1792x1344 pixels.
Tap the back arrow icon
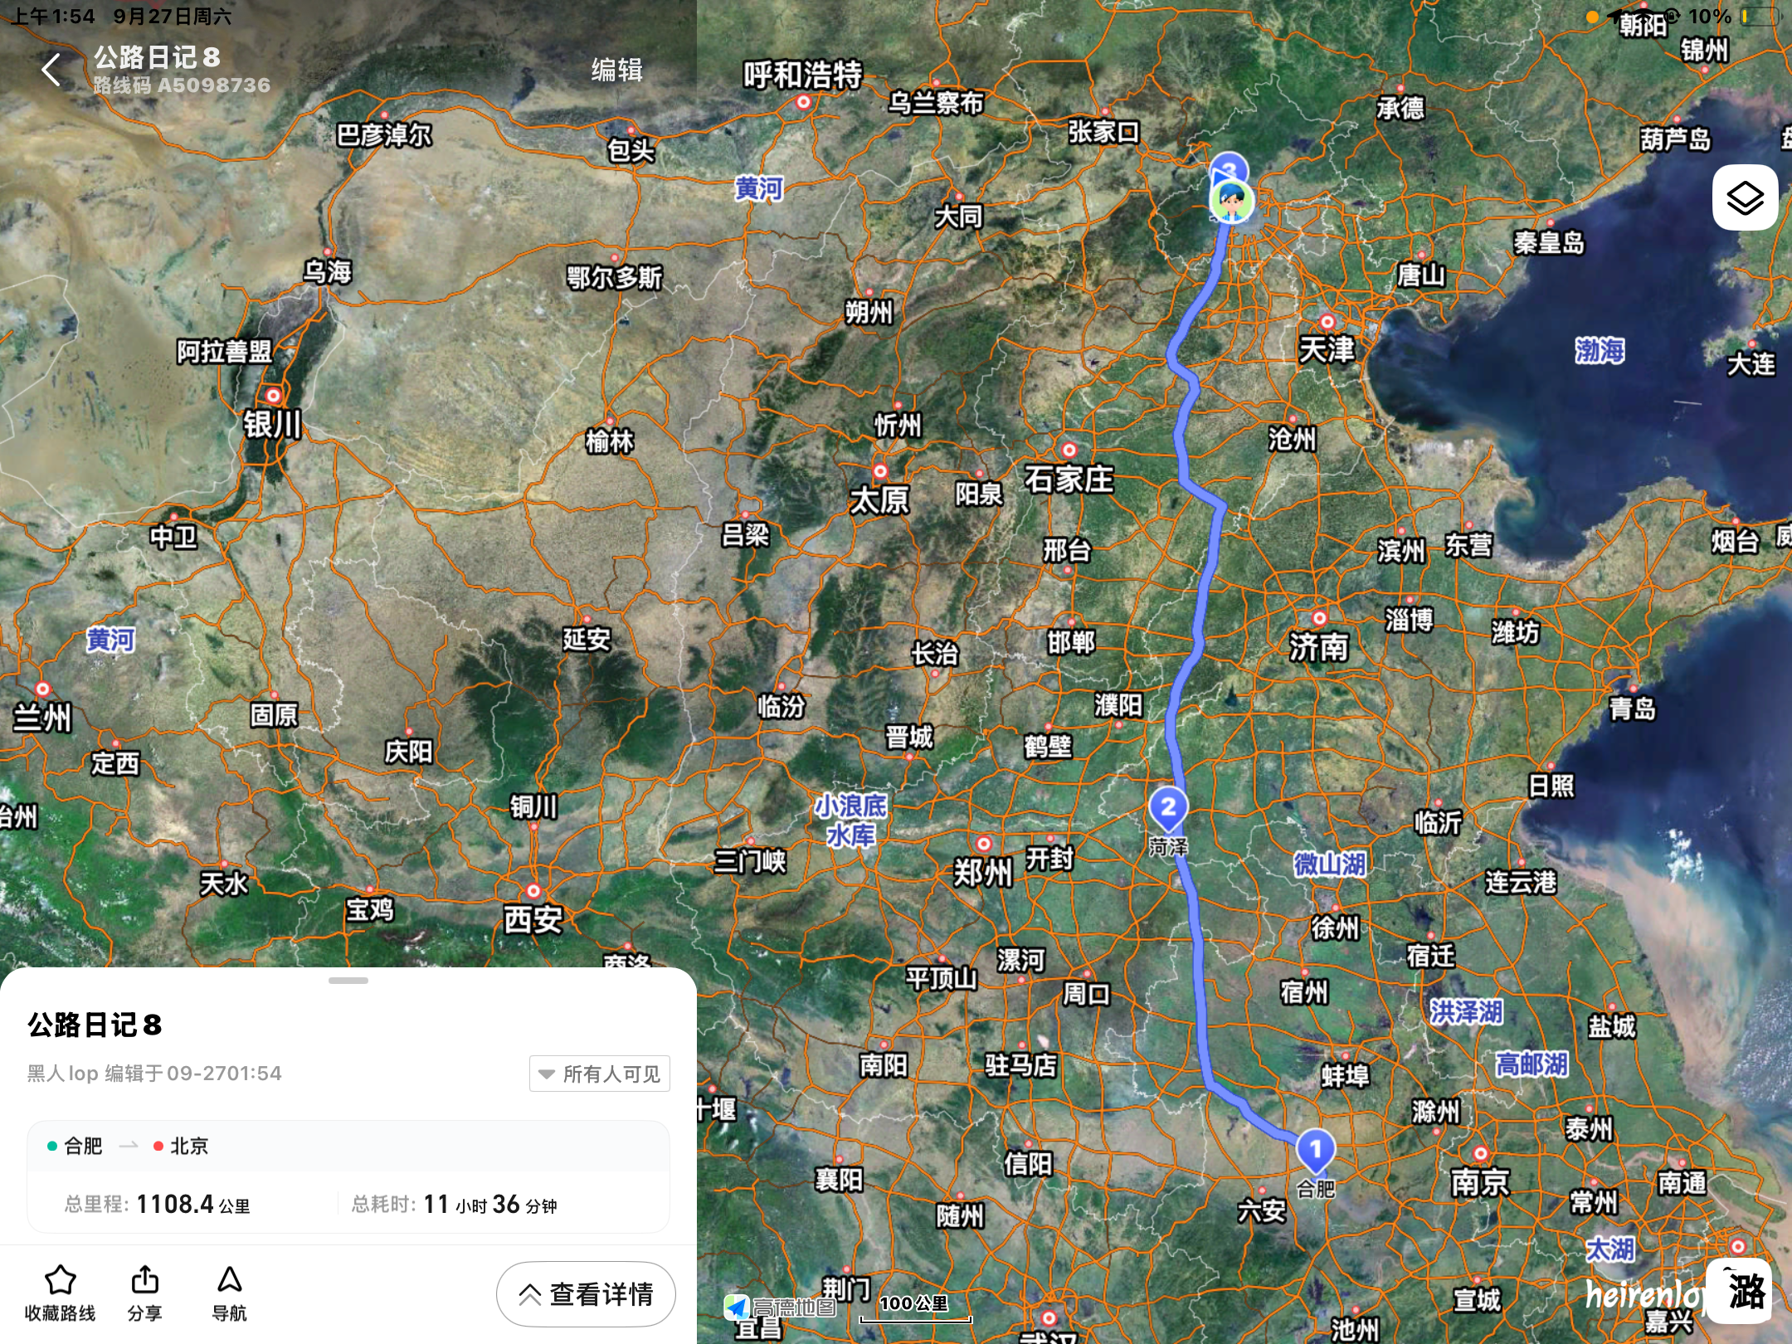click(x=52, y=70)
